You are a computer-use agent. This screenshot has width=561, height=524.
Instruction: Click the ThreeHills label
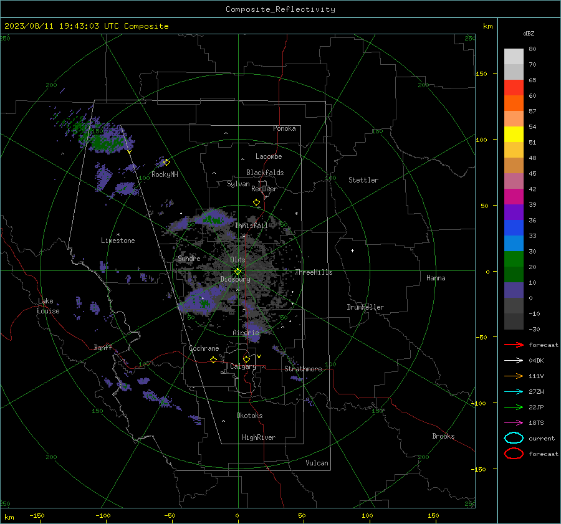314,272
